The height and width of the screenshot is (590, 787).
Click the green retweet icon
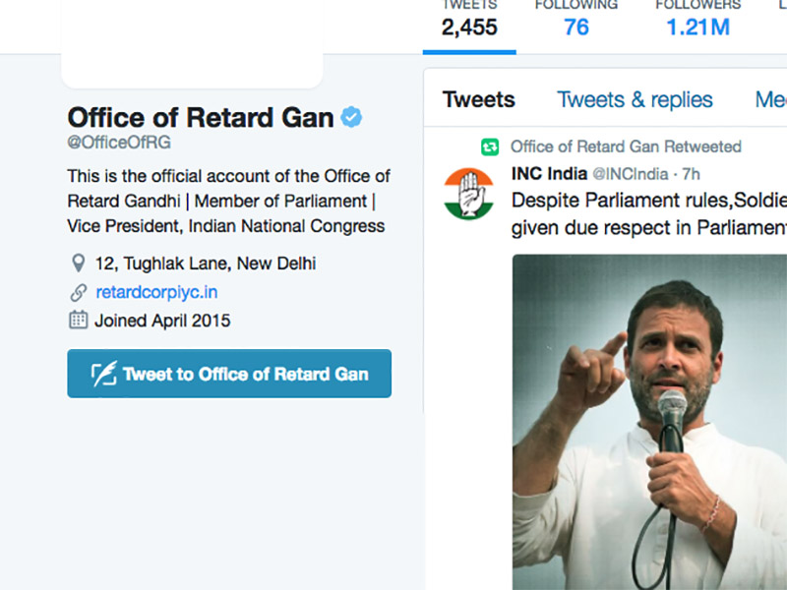pos(490,147)
